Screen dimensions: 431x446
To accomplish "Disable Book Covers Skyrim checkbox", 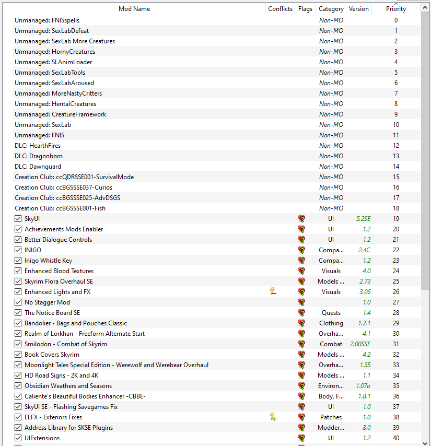I will point(18,355).
